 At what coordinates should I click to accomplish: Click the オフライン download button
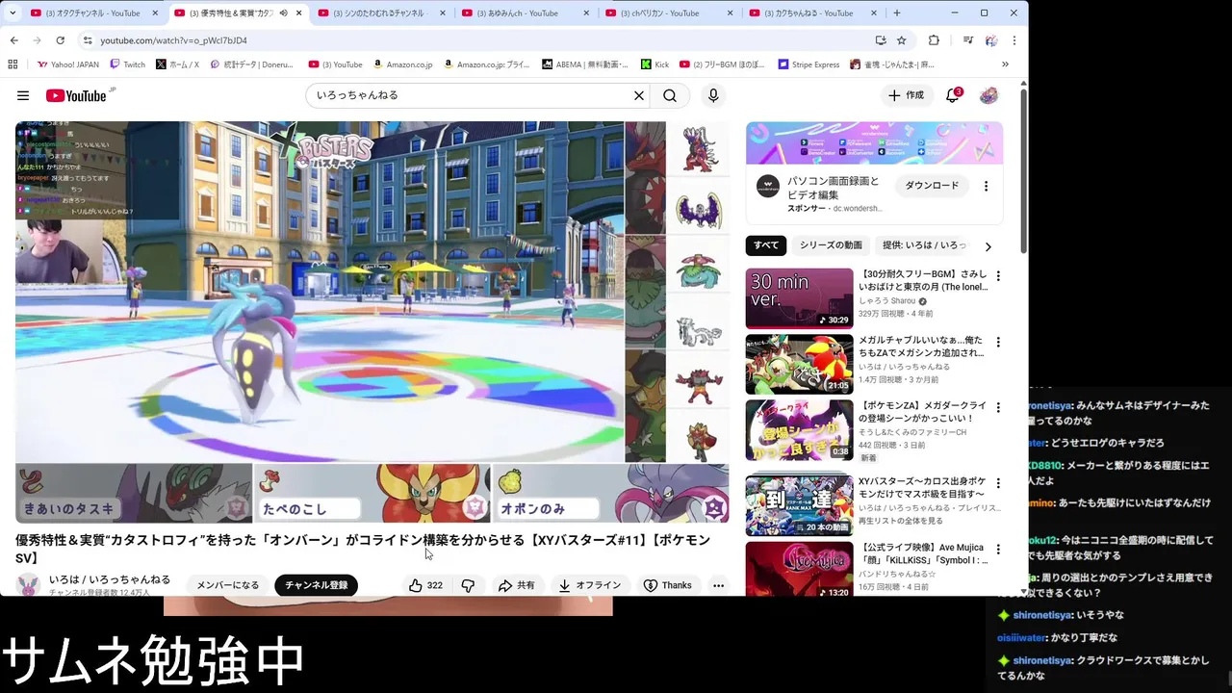click(x=589, y=585)
